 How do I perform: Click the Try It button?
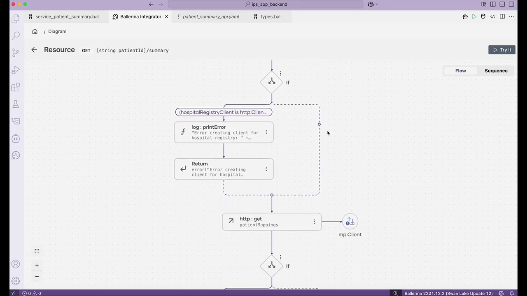[x=502, y=50]
